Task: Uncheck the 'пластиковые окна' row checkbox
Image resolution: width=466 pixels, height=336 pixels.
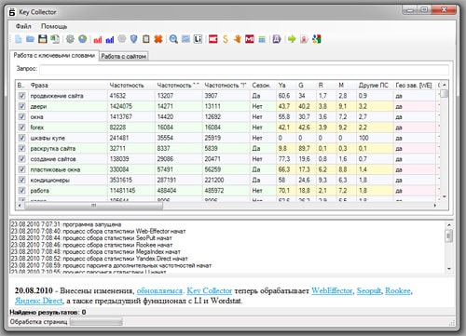Action: (x=21, y=169)
